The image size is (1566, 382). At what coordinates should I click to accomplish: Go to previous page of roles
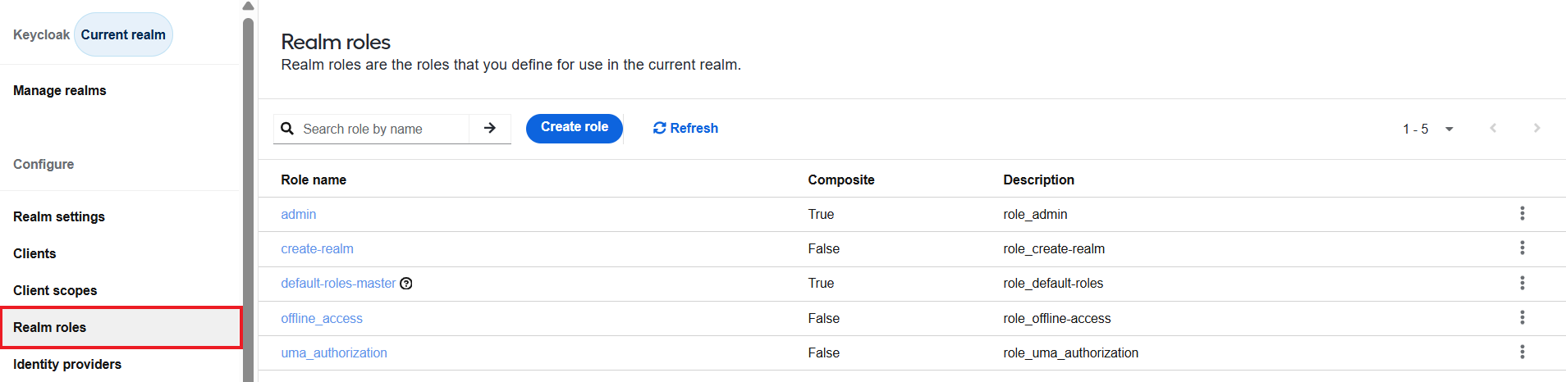pos(1493,128)
